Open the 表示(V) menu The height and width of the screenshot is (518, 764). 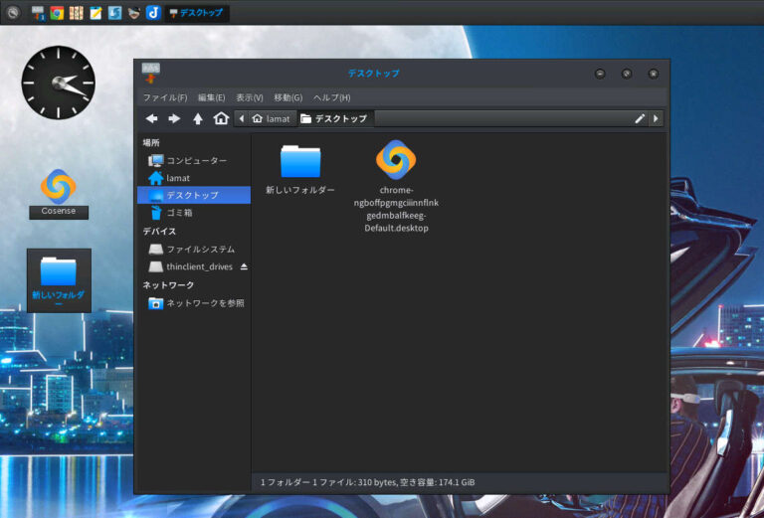[249, 97]
